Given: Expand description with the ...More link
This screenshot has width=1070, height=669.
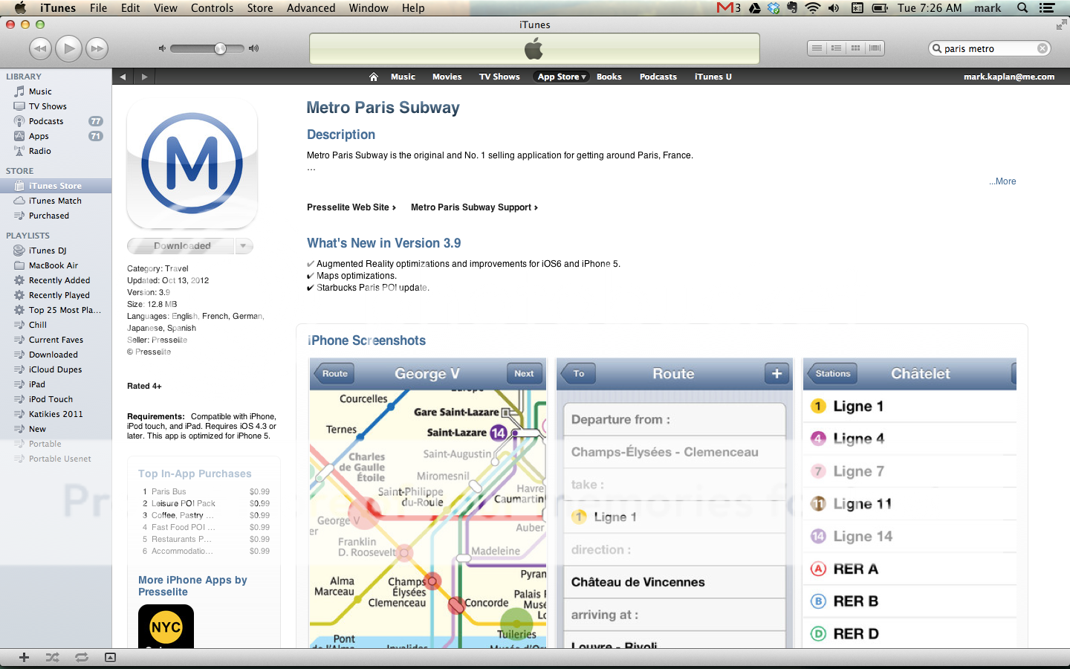Looking at the screenshot, I should pos(1002,181).
